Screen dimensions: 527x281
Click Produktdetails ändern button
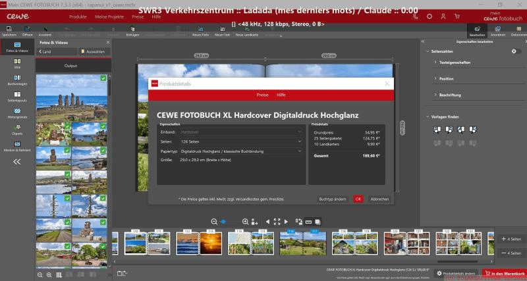click(456, 274)
